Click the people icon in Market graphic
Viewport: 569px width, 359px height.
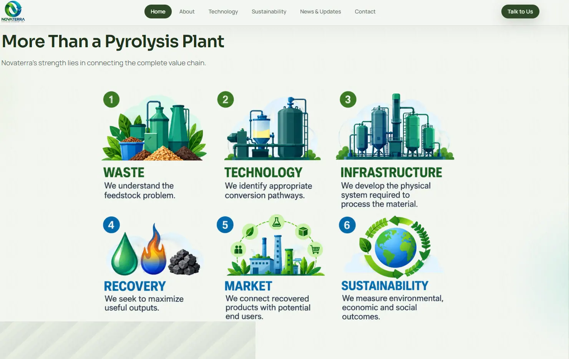[238, 250]
